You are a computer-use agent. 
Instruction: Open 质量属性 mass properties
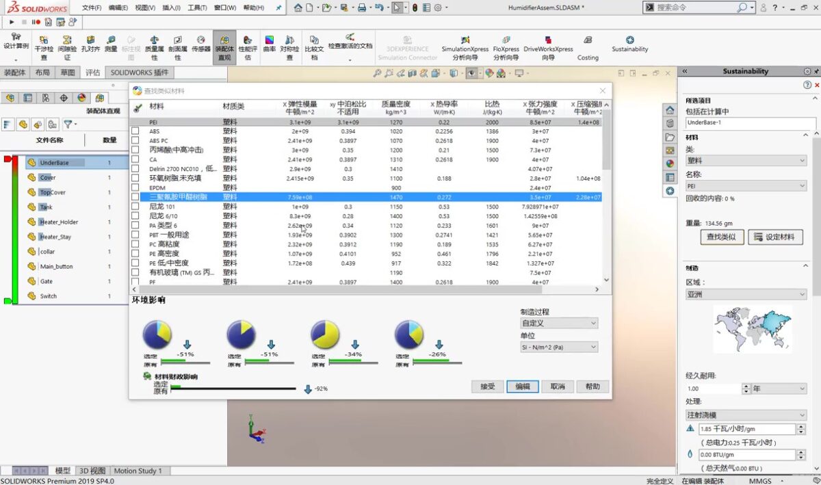point(154,48)
